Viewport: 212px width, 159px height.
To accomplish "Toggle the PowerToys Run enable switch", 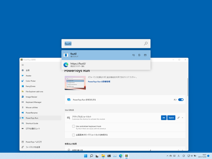I will (181, 100).
